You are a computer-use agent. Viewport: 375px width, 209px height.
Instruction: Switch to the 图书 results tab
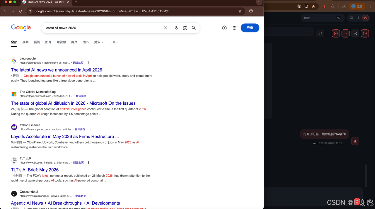point(86,42)
